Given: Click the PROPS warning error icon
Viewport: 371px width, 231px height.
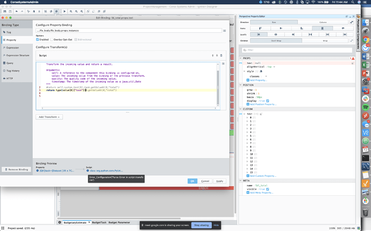Looking at the screenshot, I should (x=353, y=58).
